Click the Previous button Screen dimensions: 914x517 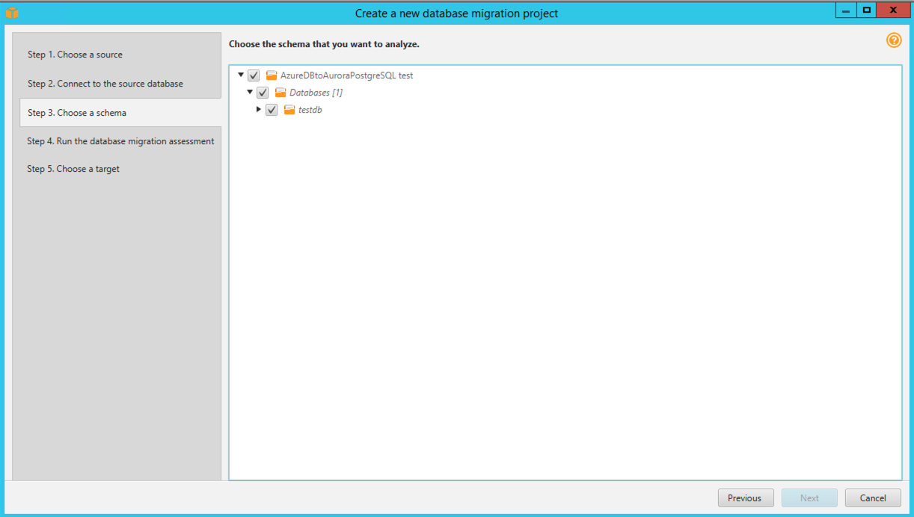pyautogui.click(x=745, y=498)
